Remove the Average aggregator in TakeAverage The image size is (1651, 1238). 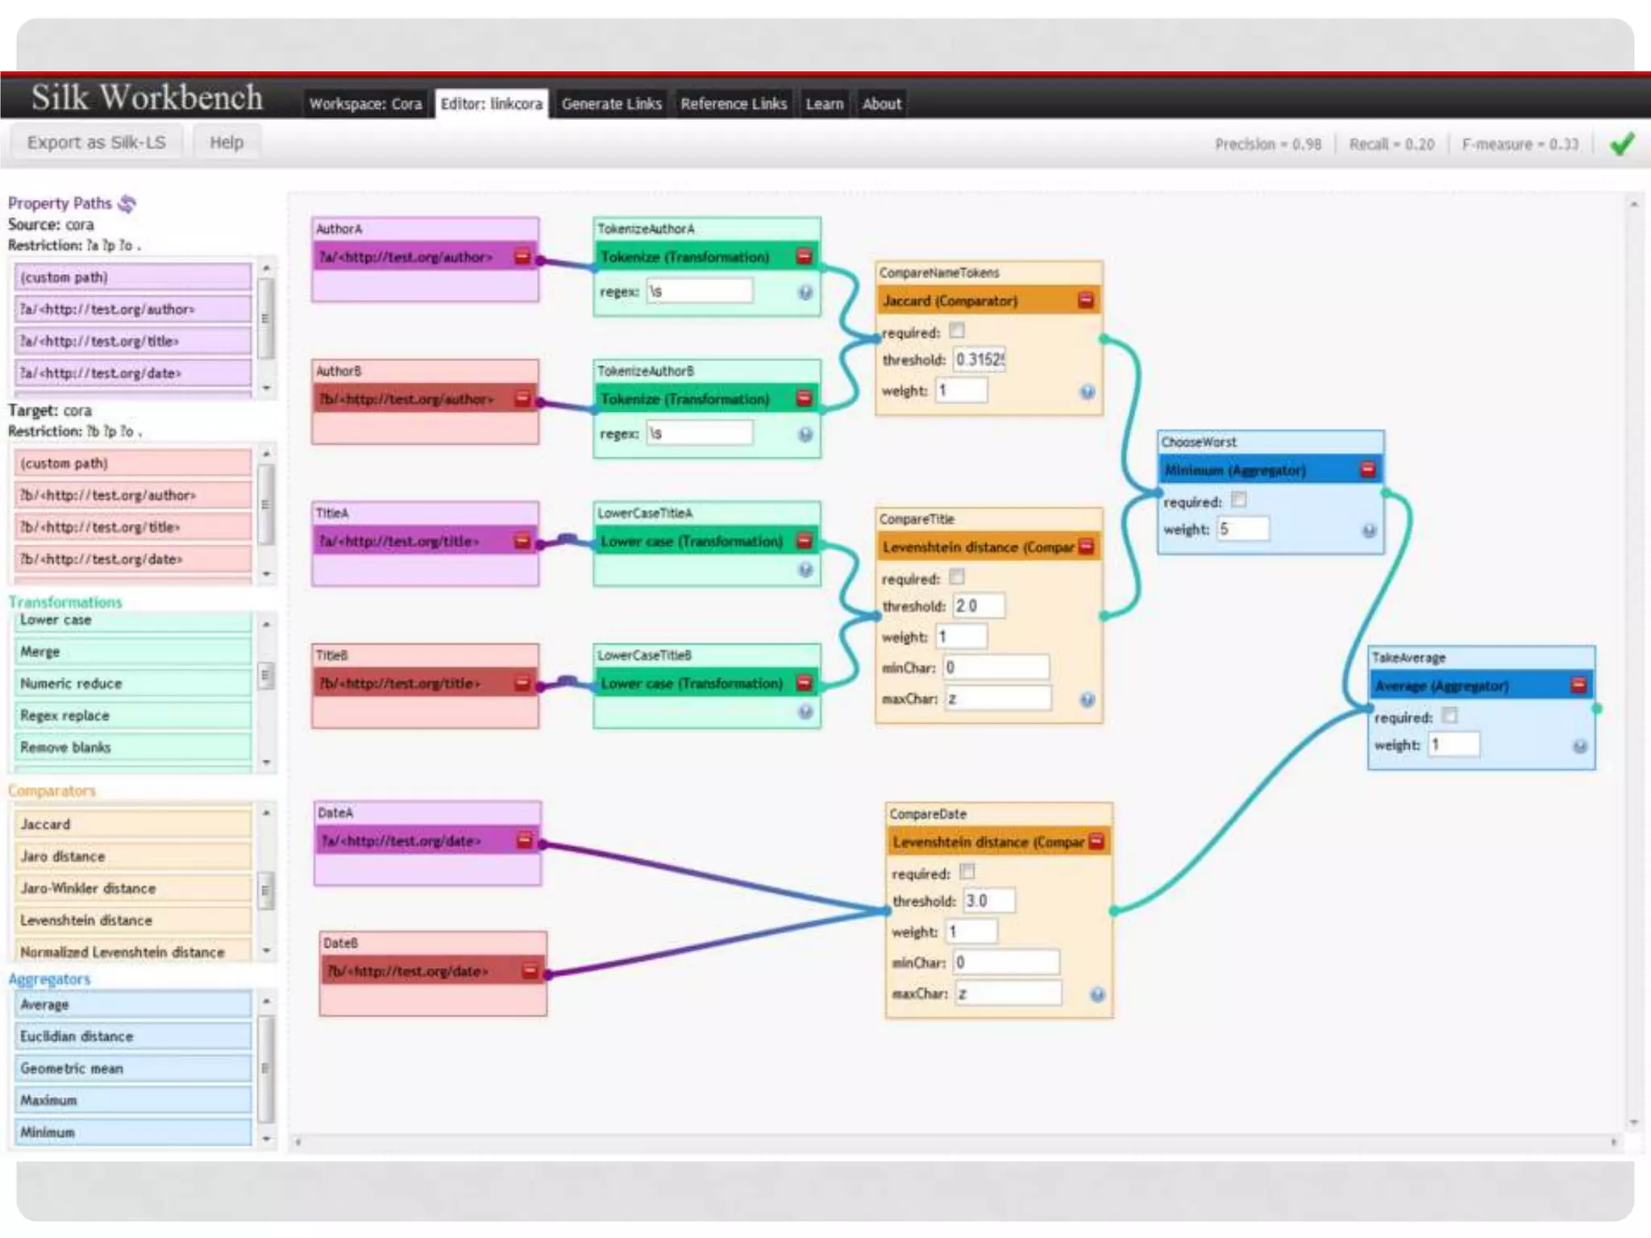(1578, 685)
